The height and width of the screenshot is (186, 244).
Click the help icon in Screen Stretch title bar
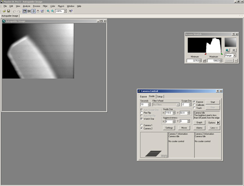(x=233, y=34)
